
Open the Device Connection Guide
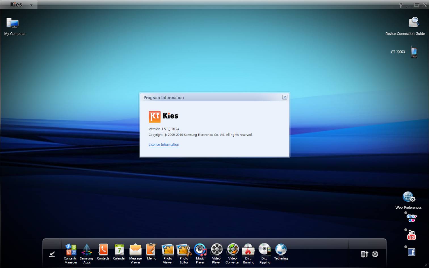(x=405, y=27)
